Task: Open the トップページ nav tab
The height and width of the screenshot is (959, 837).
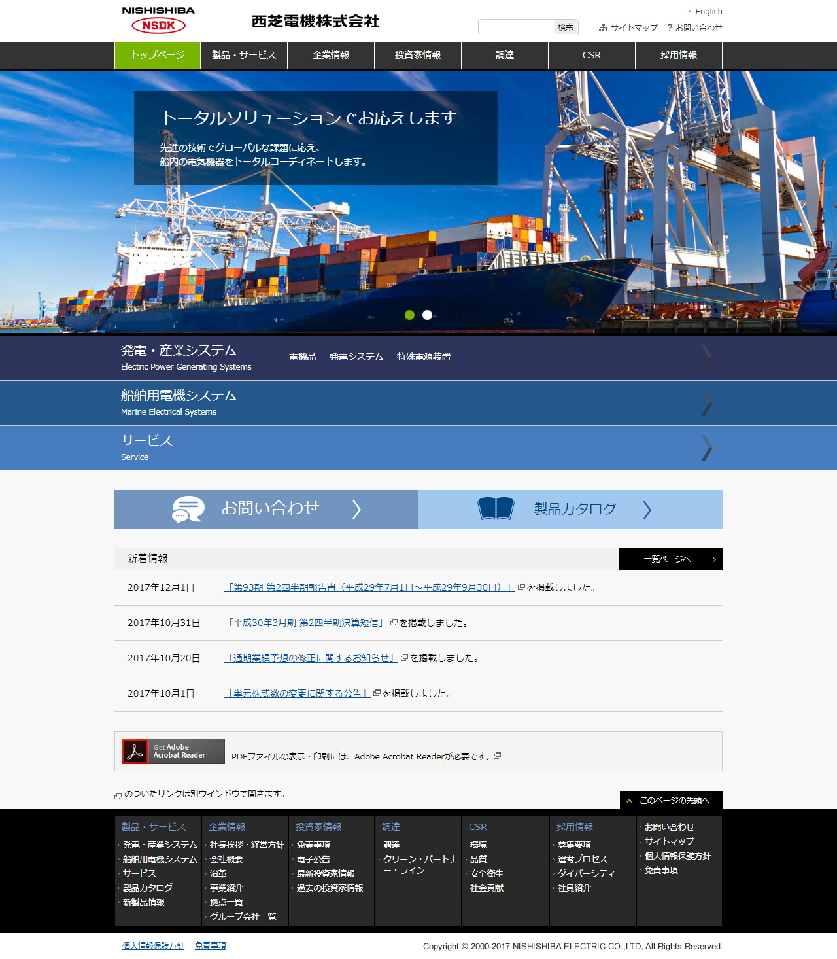Action: click(158, 55)
